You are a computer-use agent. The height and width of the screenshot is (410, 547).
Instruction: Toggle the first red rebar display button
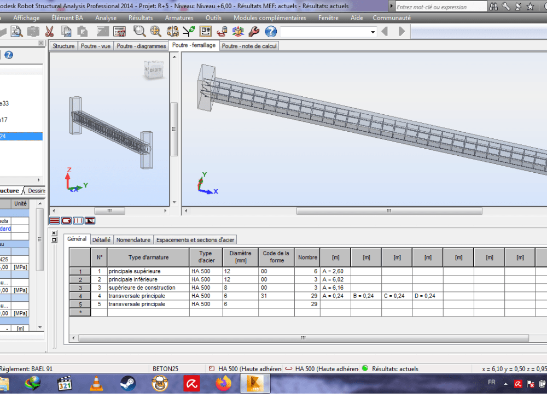(55, 220)
